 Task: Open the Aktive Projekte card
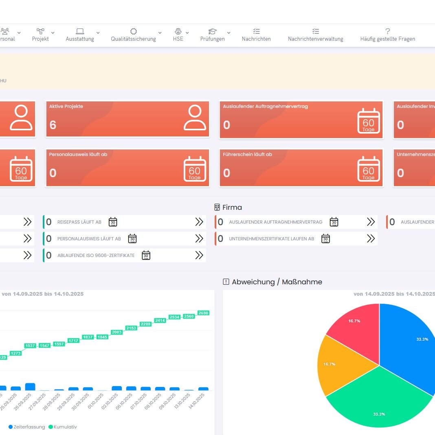point(127,119)
